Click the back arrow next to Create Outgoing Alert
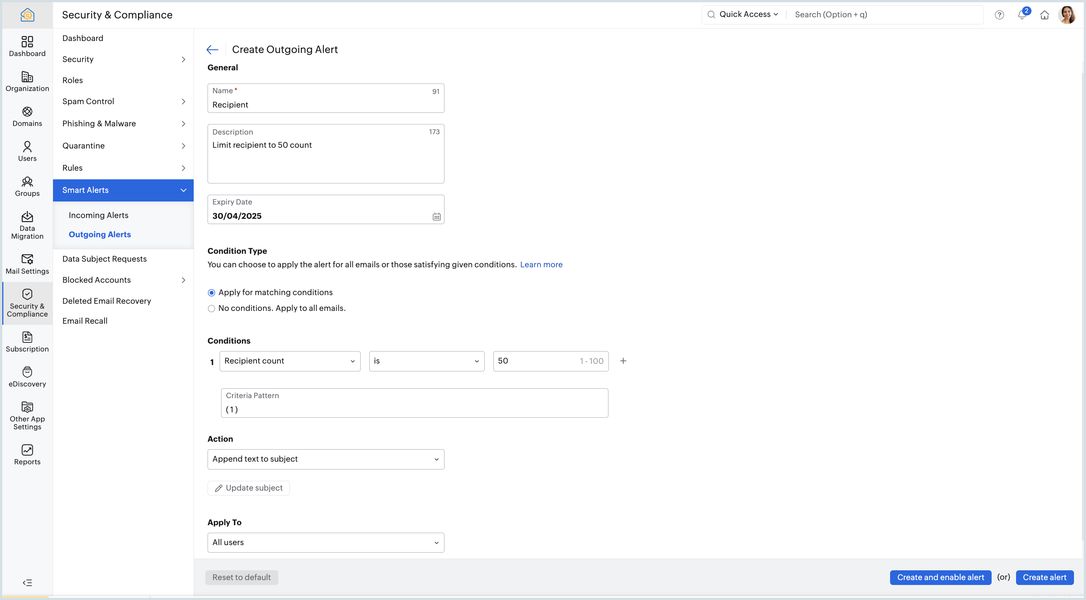 pyautogui.click(x=212, y=50)
